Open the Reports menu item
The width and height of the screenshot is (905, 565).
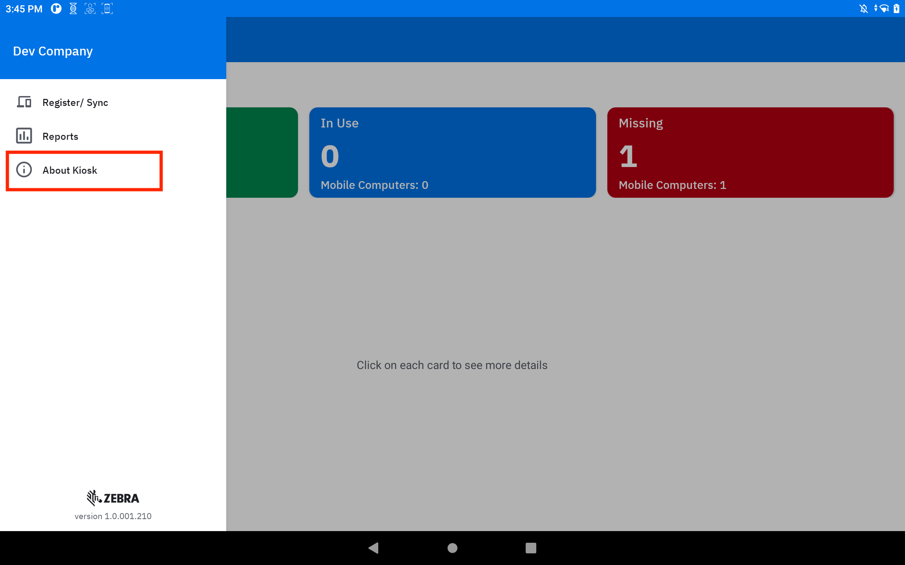pyautogui.click(x=60, y=136)
